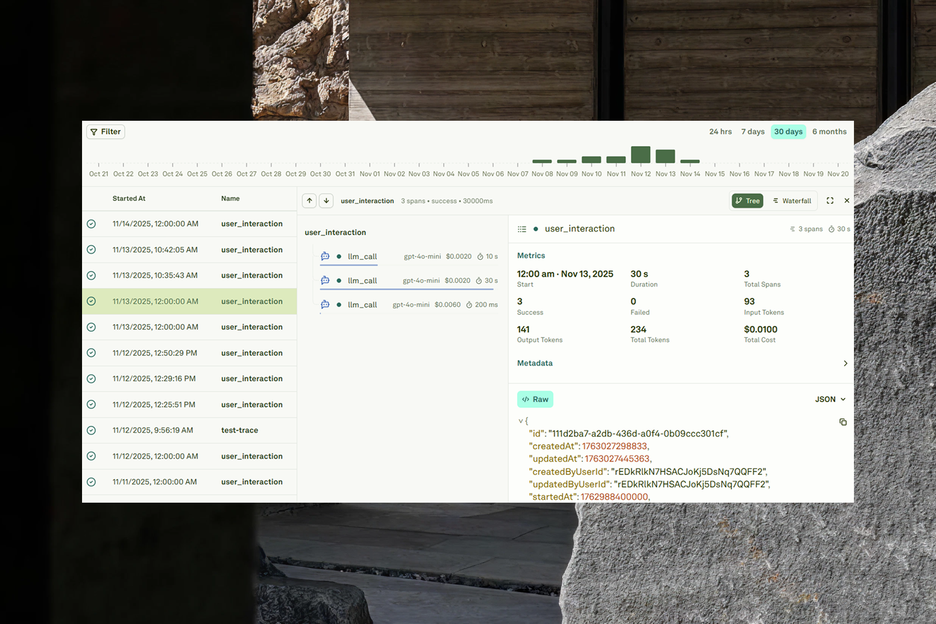Close the trace details panel
The height and width of the screenshot is (624, 936).
(847, 200)
